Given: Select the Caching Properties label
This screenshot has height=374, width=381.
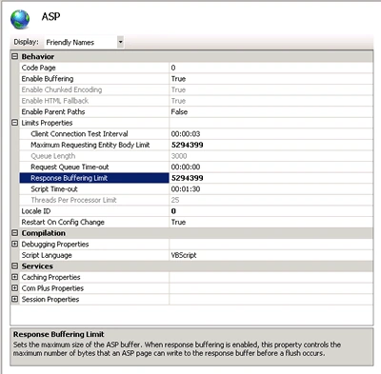Looking at the screenshot, I should (x=50, y=277).
